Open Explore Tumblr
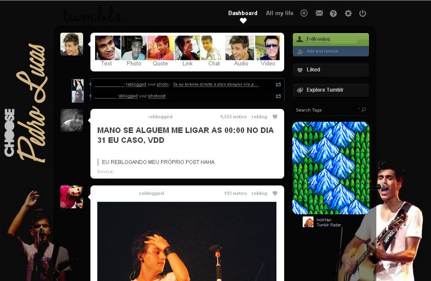Viewport: 431px width, 281px height. pyautogui.click(x=331, y=90)
